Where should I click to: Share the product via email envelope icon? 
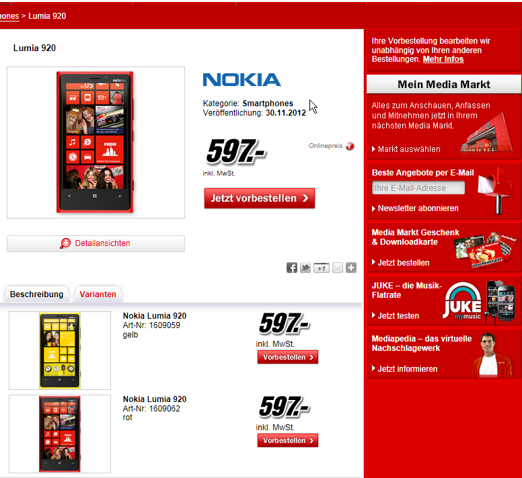click(x=338, y=268)
